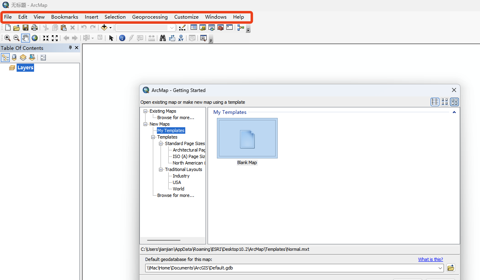The height and width of the screenshot is (280, 480).
Task: Open the Search window icon
Action: (212, 28)
